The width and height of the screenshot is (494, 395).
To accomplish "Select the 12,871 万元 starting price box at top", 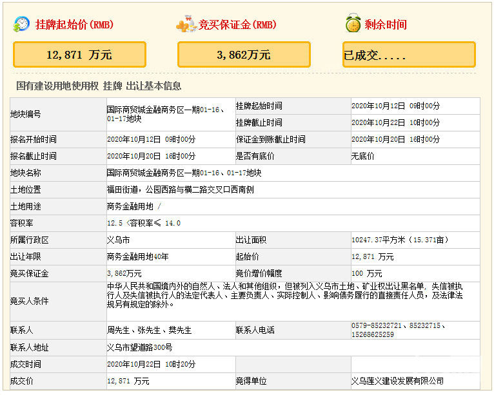I will 79,55.
